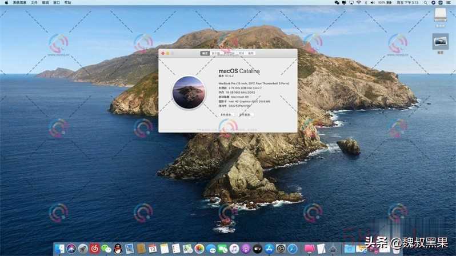Viewport: 456px width, 256px height.
Task: Open the blue folder stack in Dock
Action: pos(350,249)
